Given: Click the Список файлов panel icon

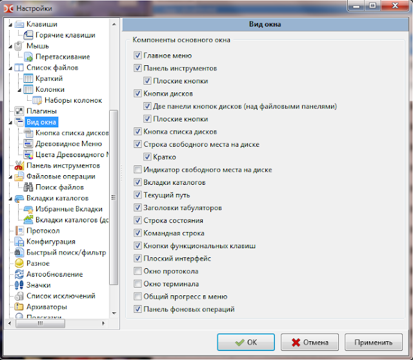Looking at the screenshot, I should [x=19, y=67].
